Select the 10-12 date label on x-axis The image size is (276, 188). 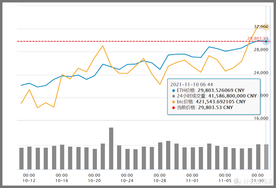coord(29,180)
